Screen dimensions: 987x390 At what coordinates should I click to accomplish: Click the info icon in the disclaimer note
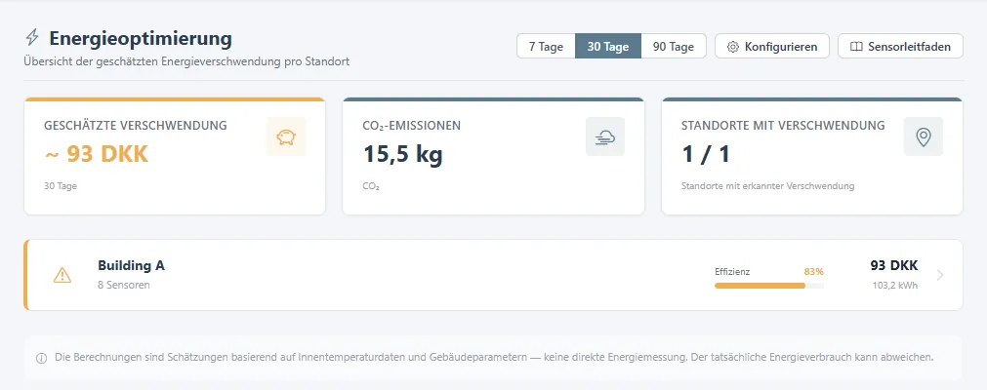pyautogui.click(x=42, y=358)
